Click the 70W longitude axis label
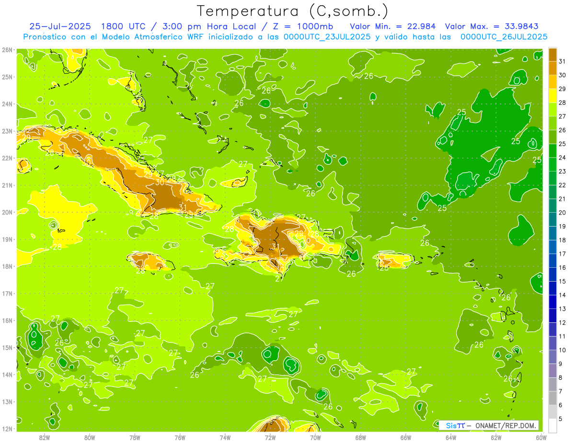The width and height of the screenshot is (575, 444). (x=315, y=437)
